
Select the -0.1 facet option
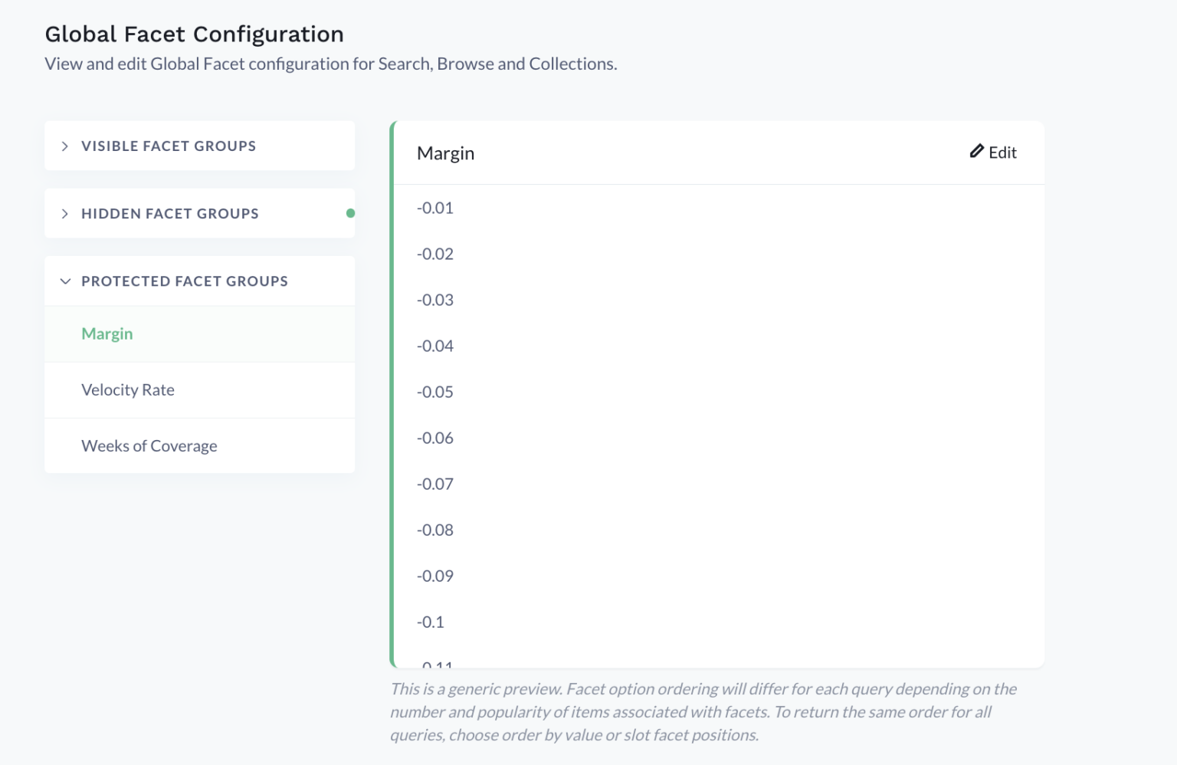click(431, 622)
